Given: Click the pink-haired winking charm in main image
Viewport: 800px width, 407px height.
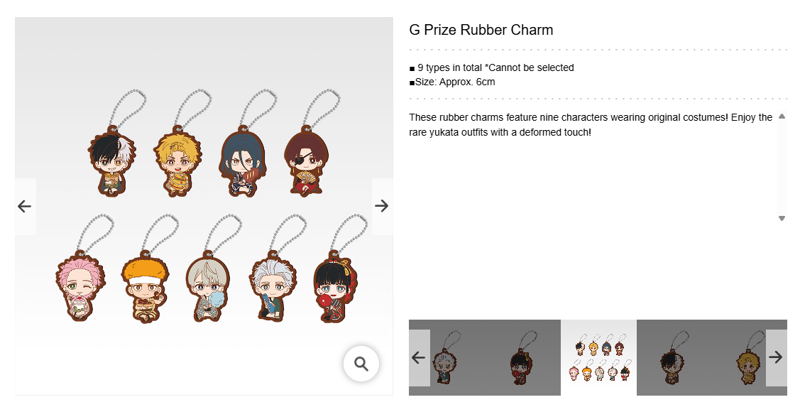Looking at the screenshot, I should (x=80, y=288).
